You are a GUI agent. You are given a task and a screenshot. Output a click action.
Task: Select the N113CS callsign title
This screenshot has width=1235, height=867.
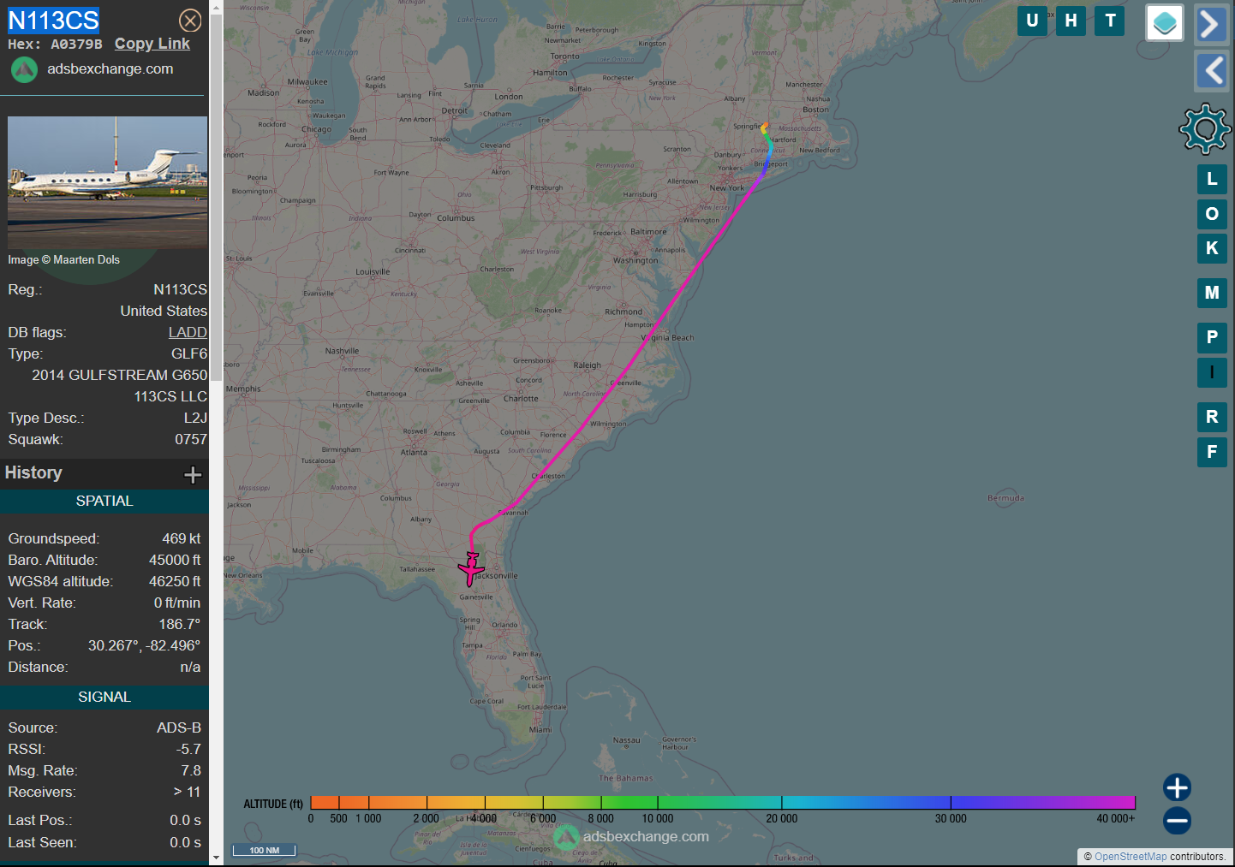click(x=54, y=21)
